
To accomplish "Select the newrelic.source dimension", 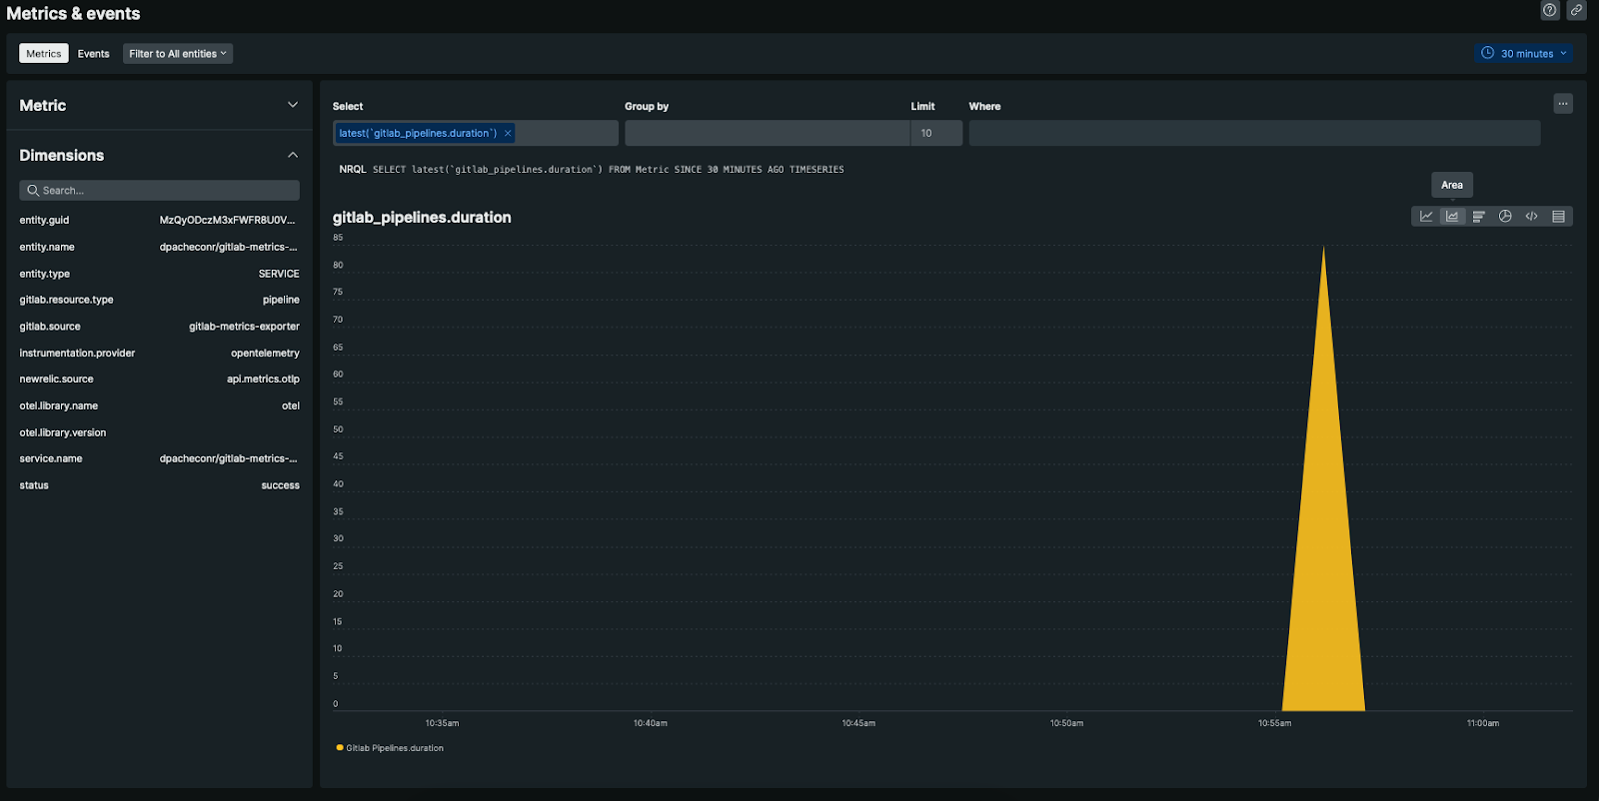I will (x=57, y=380).
